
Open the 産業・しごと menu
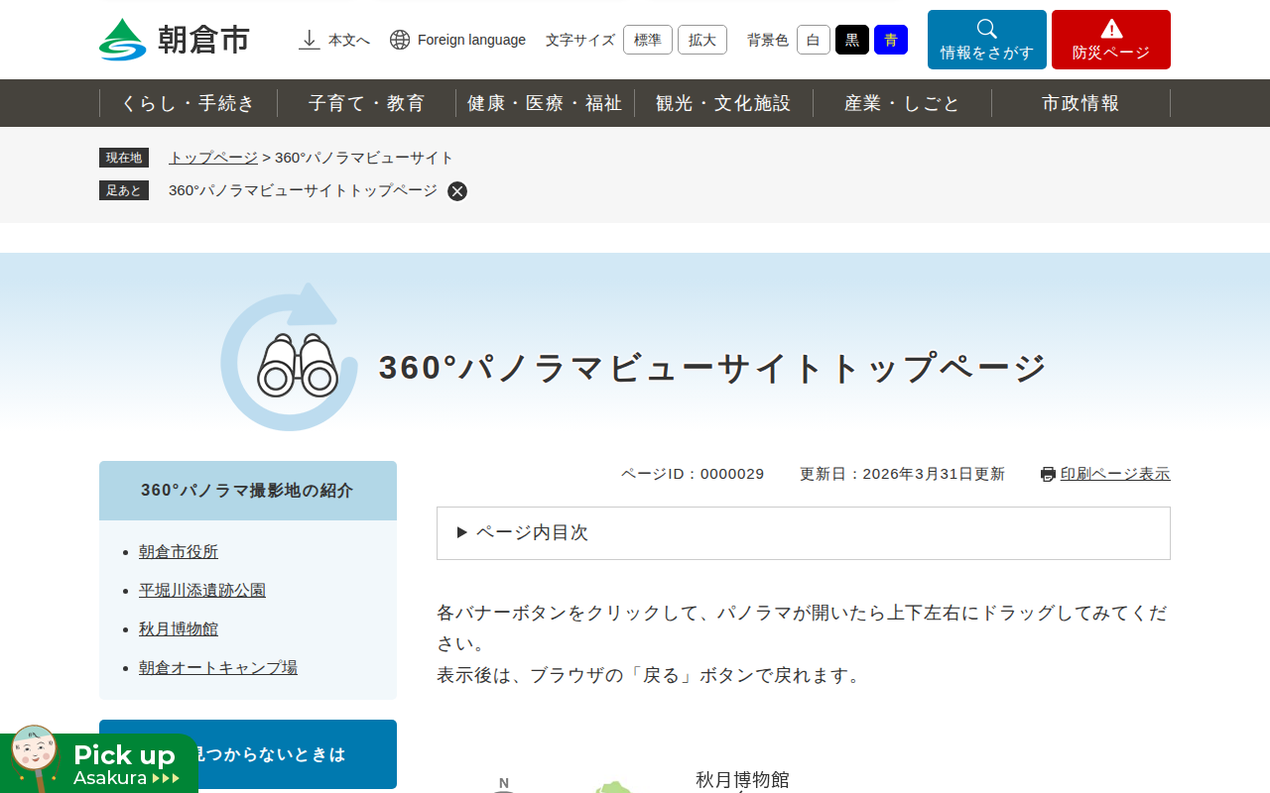click(902, 103)
